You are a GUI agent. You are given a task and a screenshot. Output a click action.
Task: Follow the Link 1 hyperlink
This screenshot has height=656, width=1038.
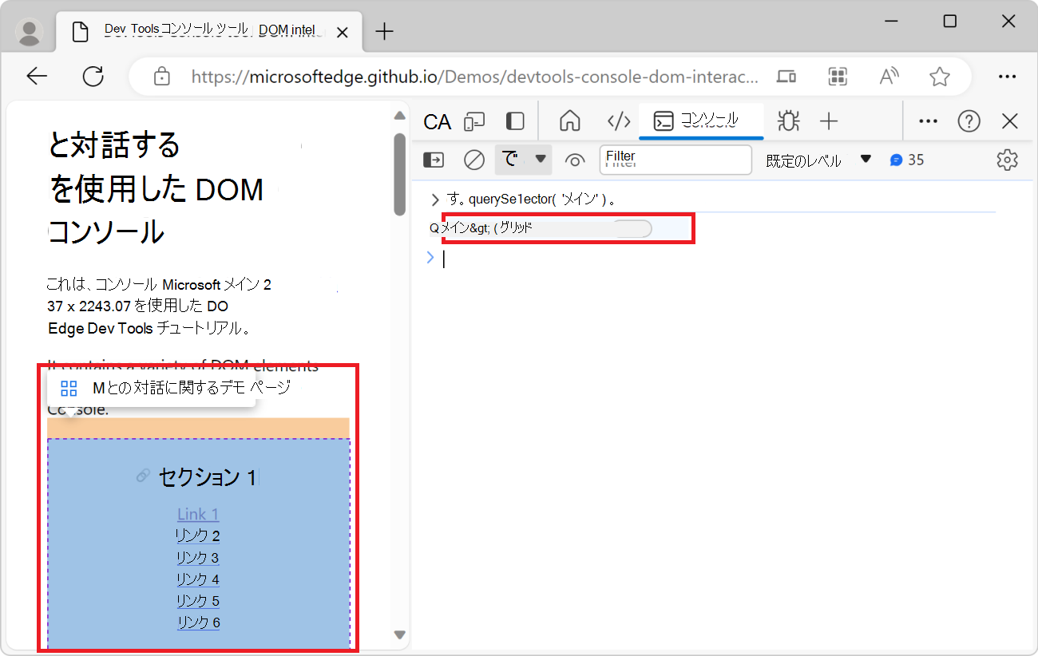[x=197, y=514]
